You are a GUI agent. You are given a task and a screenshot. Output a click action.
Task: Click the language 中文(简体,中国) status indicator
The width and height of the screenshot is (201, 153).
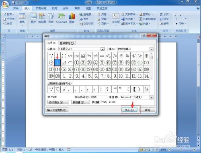[x=45, y=149]
